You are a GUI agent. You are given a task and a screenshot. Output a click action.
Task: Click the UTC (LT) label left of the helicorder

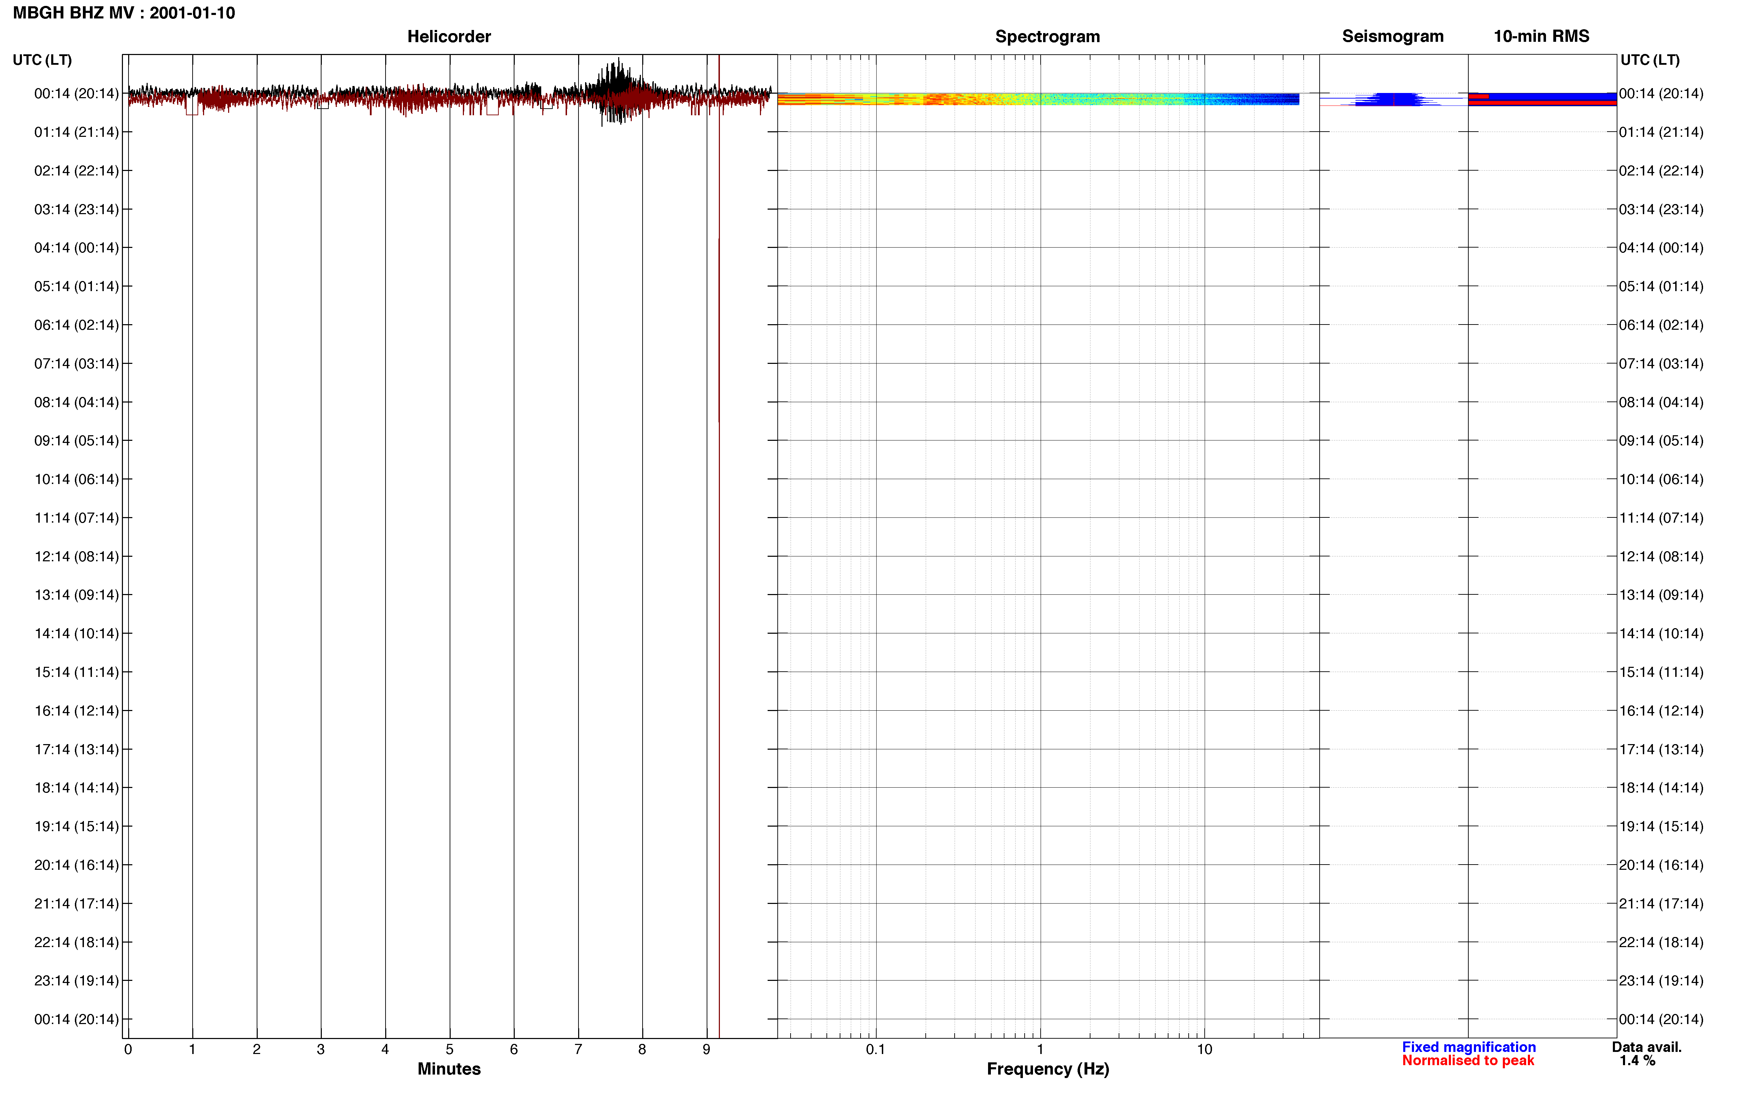[x=42, y=60]
